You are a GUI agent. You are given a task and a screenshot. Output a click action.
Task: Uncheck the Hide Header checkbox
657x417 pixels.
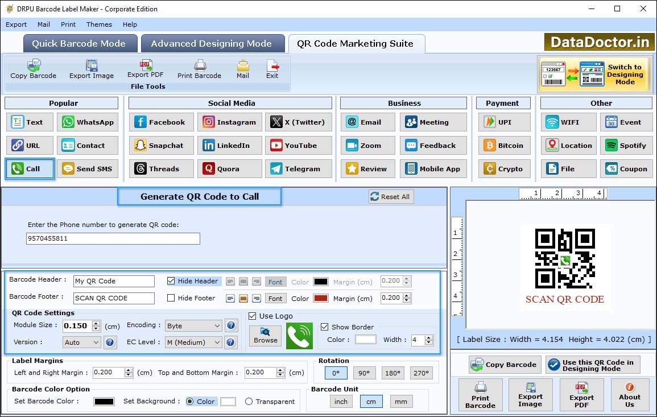(x=171, y=281)
